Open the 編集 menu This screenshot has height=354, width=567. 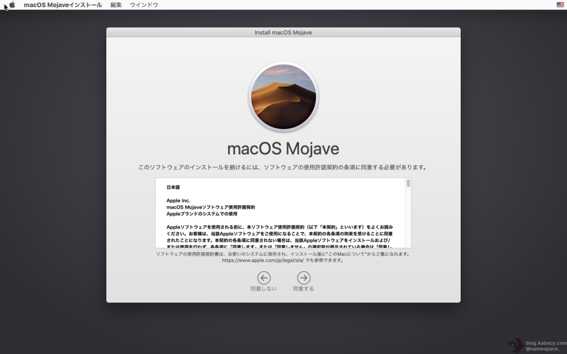click(x=116, y=5)
